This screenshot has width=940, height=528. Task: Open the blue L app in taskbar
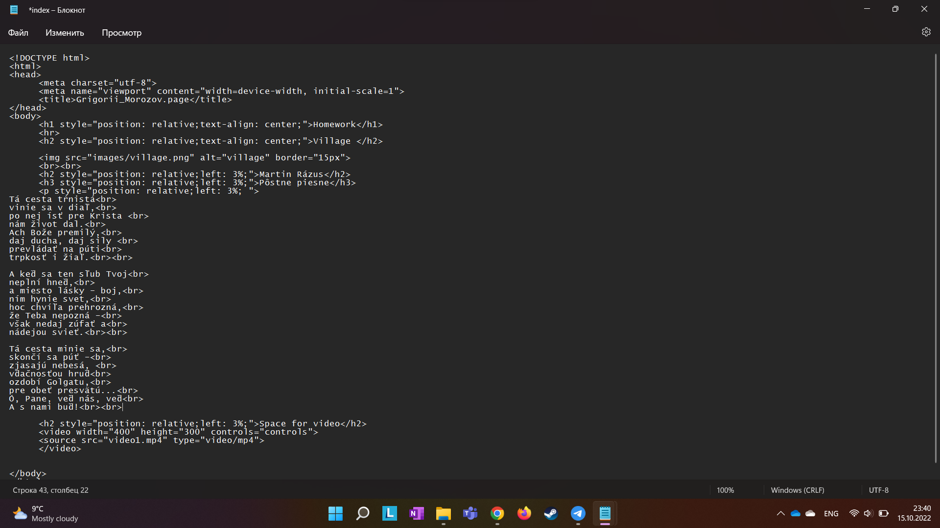coord(390,513)
